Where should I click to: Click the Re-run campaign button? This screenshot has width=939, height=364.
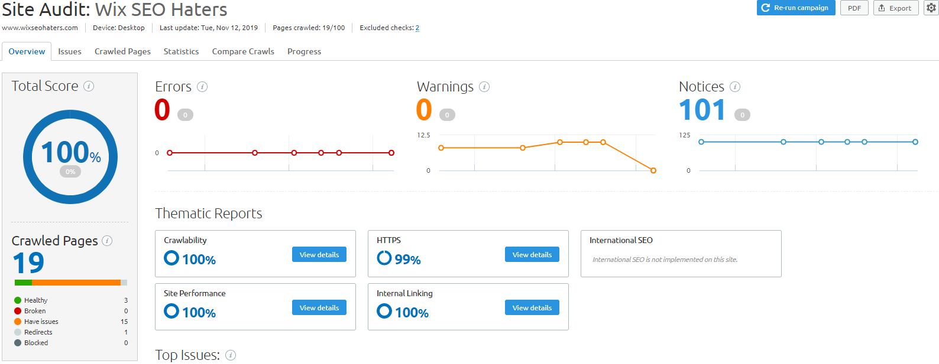click(x=796, y=8)
